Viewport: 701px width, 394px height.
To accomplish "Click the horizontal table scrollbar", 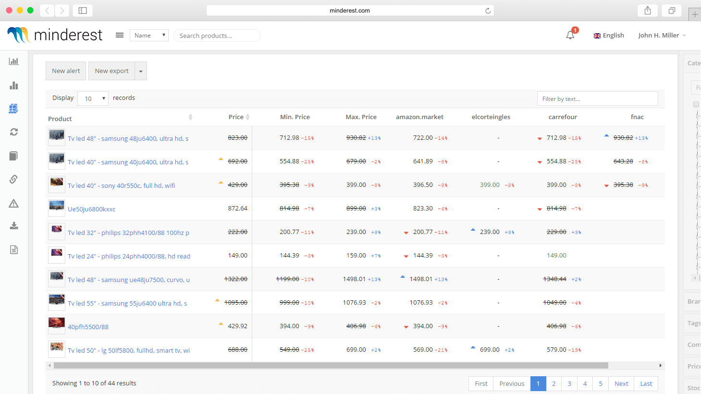I will (x=331, y=366).
